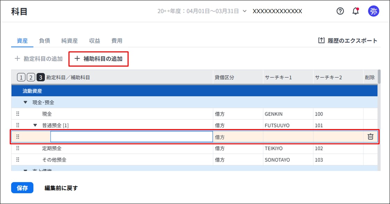Set hierarchy display level to 1

[21, 77]
